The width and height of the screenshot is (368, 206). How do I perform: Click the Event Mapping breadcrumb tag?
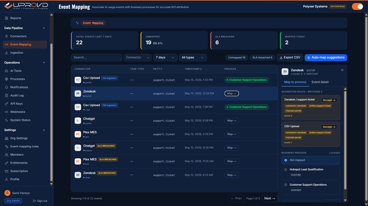[93, 23]
